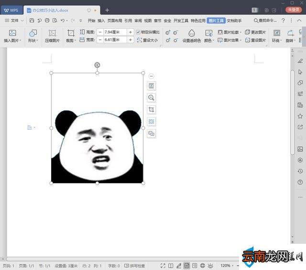The height and width of the screenshot is (270, 306).
Task: Click Change Picture (更改图片) button
Action: [255, 32]
